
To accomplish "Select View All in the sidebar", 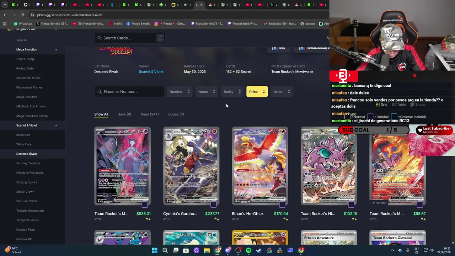I will coord(22,40).
